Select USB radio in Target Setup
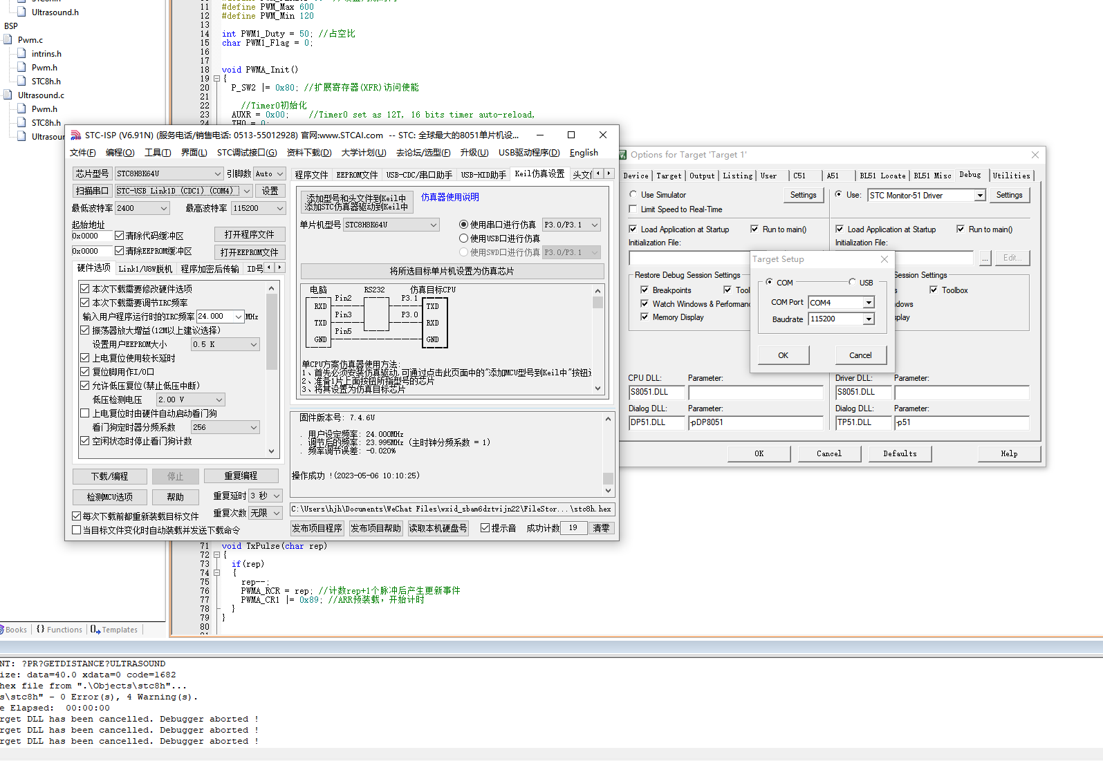 (852, 282)
